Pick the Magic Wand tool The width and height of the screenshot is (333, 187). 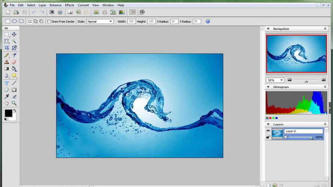click(x=14, y=41)
